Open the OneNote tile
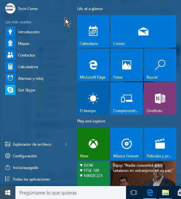This screenshot has height=199, width=181. (x=160, y=99)
